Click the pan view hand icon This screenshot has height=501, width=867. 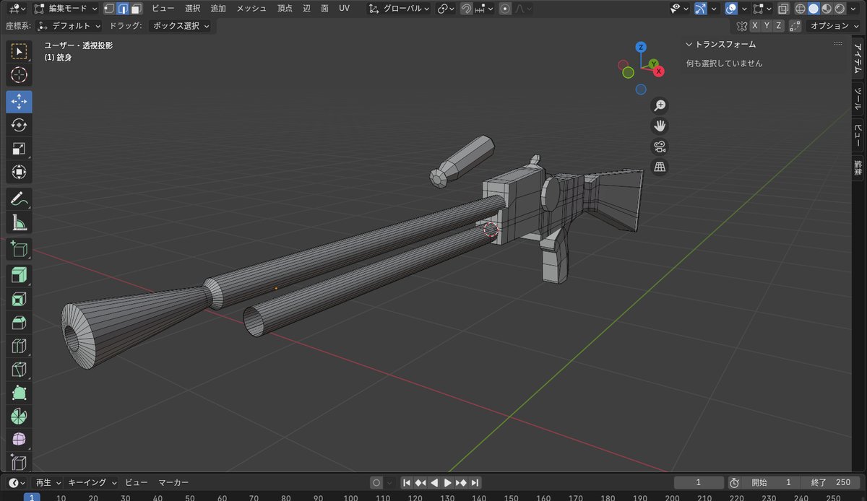coord(660,126)
